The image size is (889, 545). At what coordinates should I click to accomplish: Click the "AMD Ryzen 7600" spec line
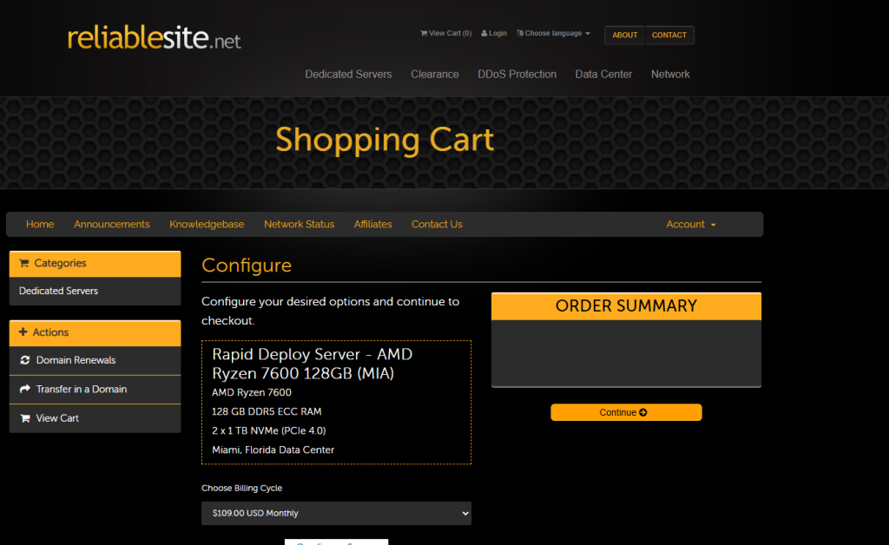(x=252, y=392)
